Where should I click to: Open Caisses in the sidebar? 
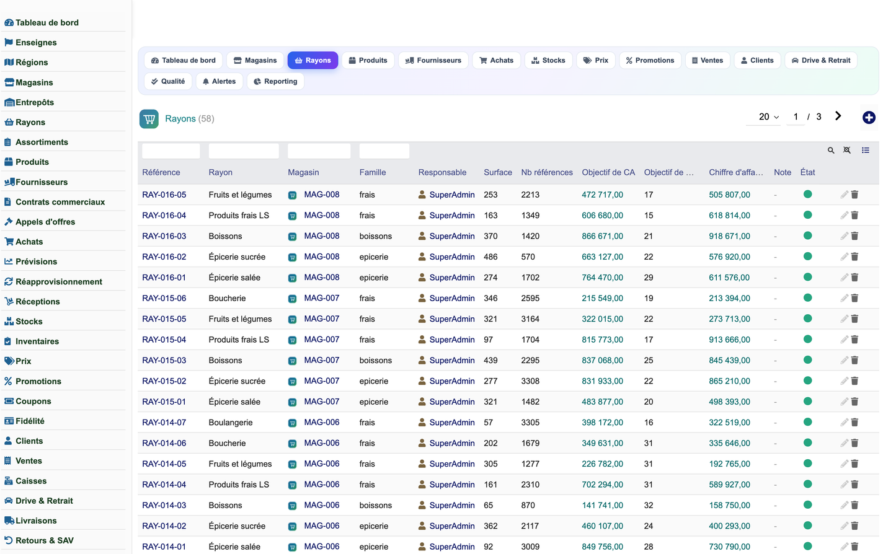pyautogui.click(x=31, y=481)
